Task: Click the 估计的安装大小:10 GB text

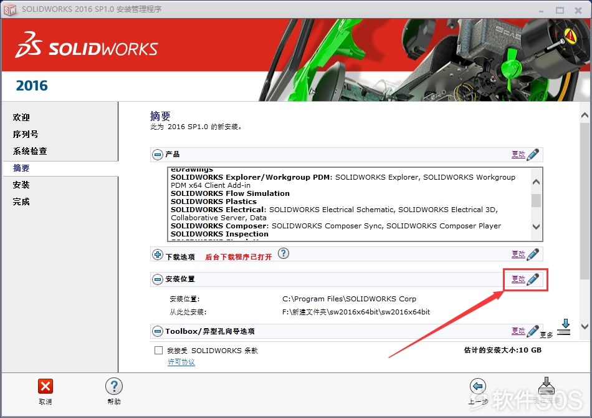Action: 502,350
